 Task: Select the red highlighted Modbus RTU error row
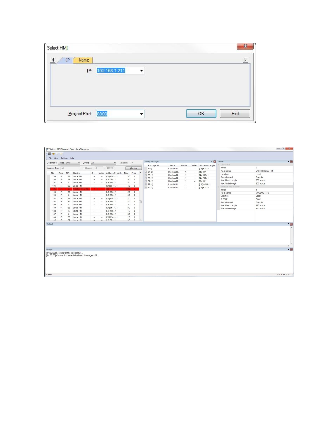[95, 189]
